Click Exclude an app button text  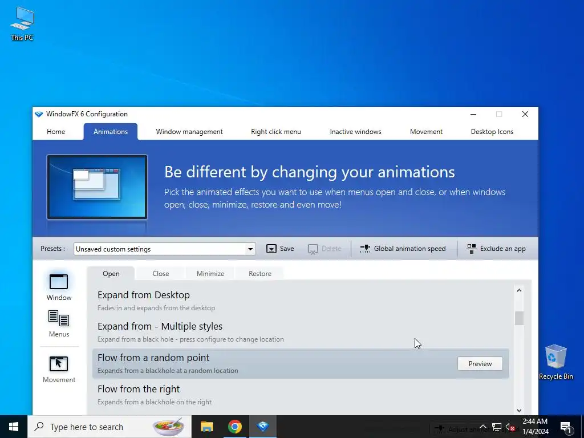(x=503, y=249)
